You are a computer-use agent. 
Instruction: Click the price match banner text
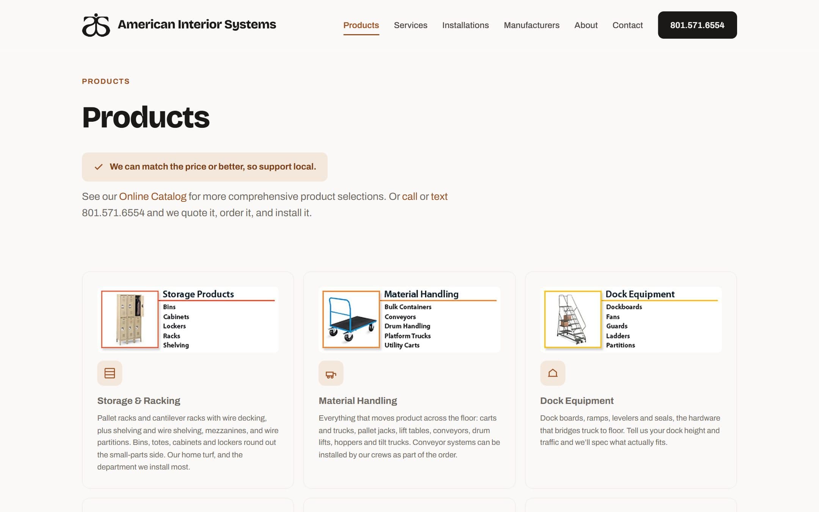213,167
